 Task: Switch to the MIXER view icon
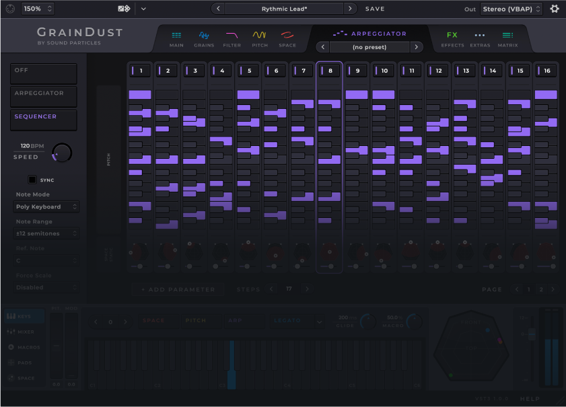pyautogui.click(x=24, y=332)
